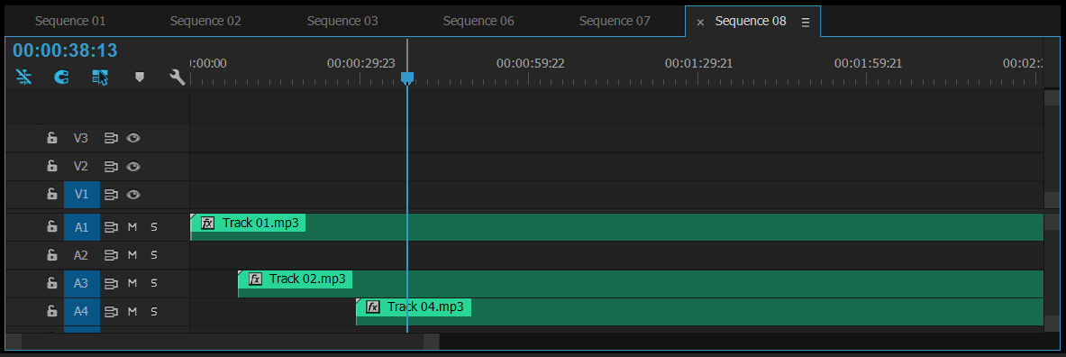This screenshot has height=357, width=1066.
Task: Toggle track lock on V3
Action: coord(51,138)
